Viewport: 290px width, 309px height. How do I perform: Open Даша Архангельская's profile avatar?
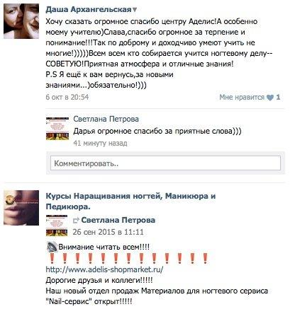click(21, 21)
